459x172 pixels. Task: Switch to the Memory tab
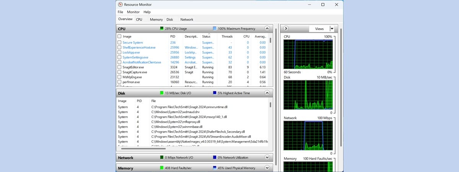156,19
